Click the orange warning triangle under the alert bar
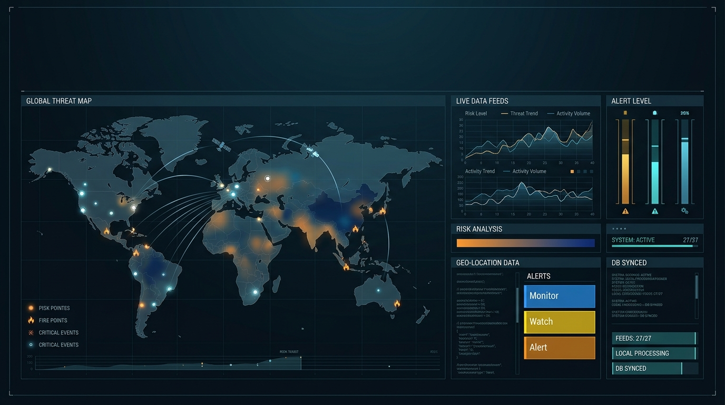 (625, 211)
